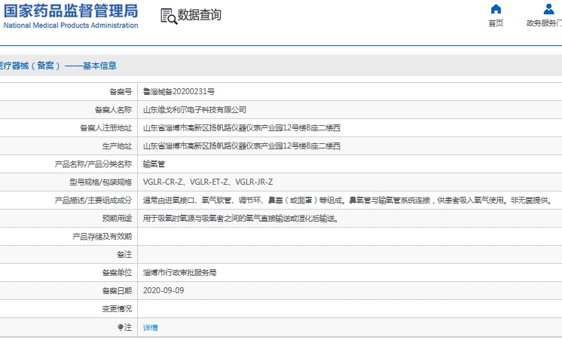The image size is (562, 340).
Task: Click the 备案人名称 value 山东维戈利尔电子科技有限公司
Action: pos(194,110)
